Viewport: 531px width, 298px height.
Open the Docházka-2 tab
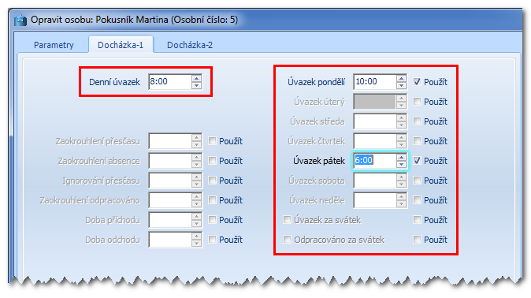click(190, 45)
